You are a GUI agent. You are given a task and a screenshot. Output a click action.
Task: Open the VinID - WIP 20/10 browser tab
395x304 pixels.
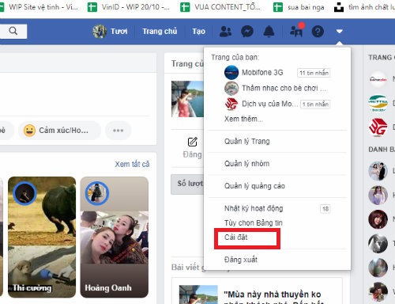(129, 7)
